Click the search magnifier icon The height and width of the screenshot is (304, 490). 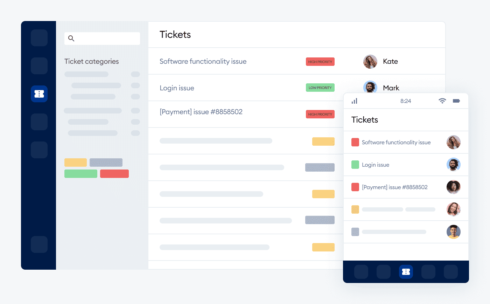[71, 39]
